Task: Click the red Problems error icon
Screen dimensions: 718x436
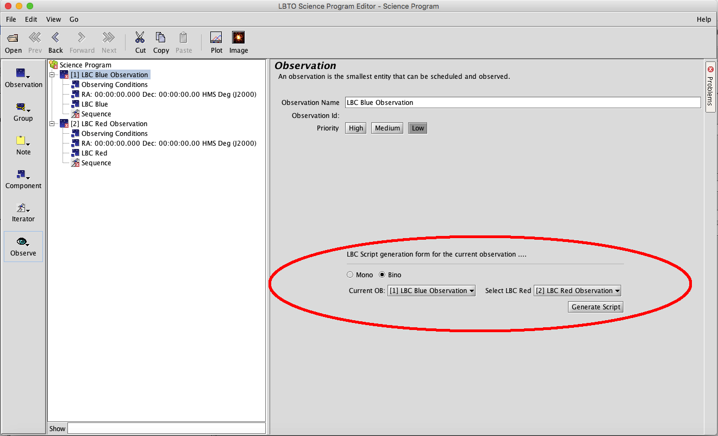Action: tap(710, 70)
